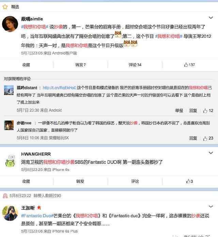This screenshot has width=218, height=237.
Task: Click the #Fantastic Duo# hashtag
Action: 37,216
